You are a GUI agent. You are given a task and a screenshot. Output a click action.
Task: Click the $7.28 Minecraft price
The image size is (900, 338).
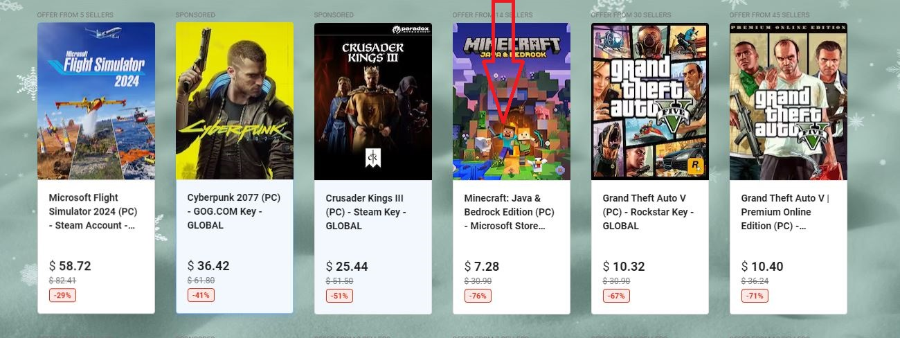pyautogui.click(x=482, y=266)
